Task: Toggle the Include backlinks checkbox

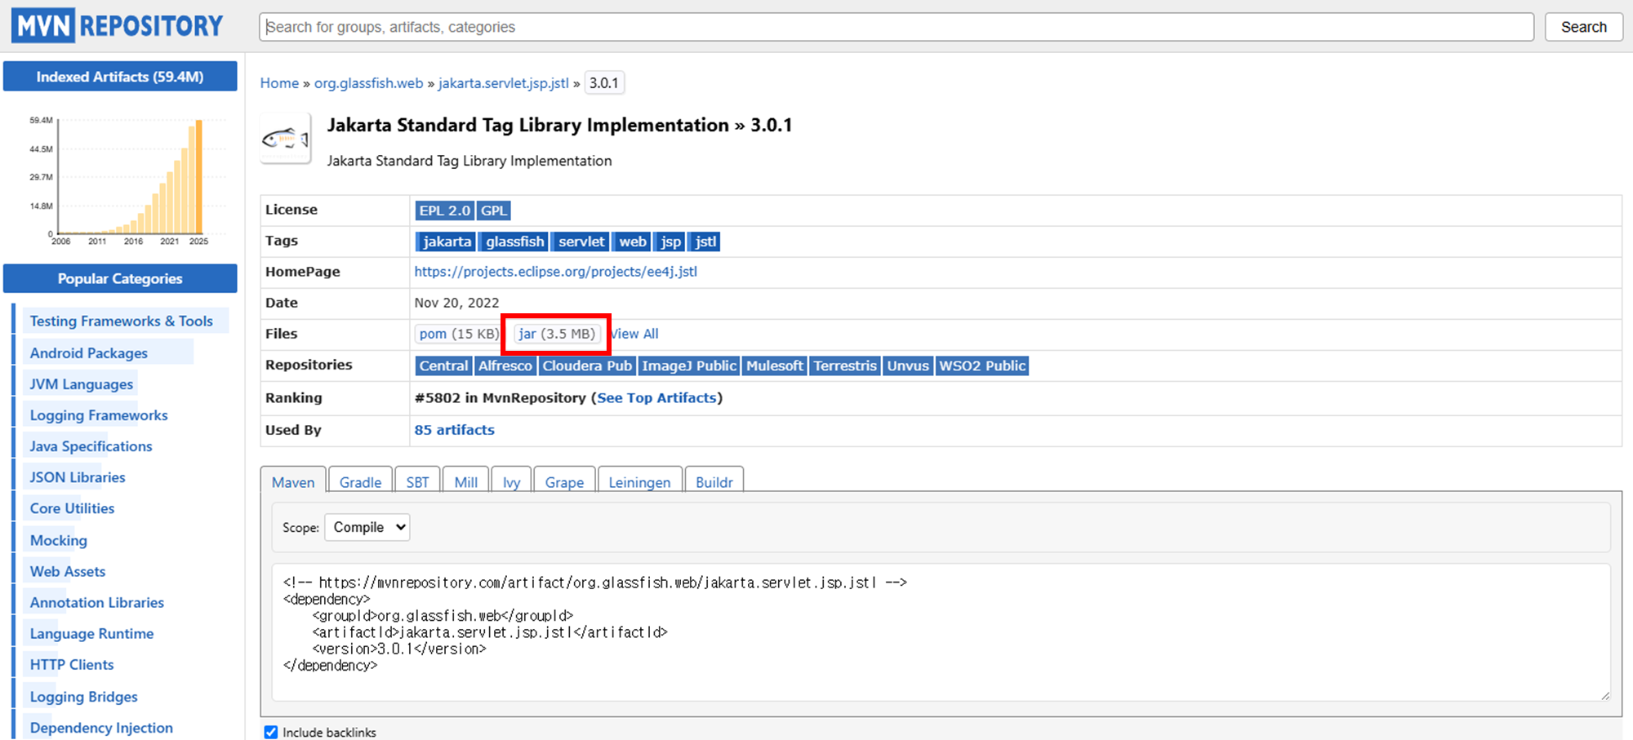Action: click(271, 732)
